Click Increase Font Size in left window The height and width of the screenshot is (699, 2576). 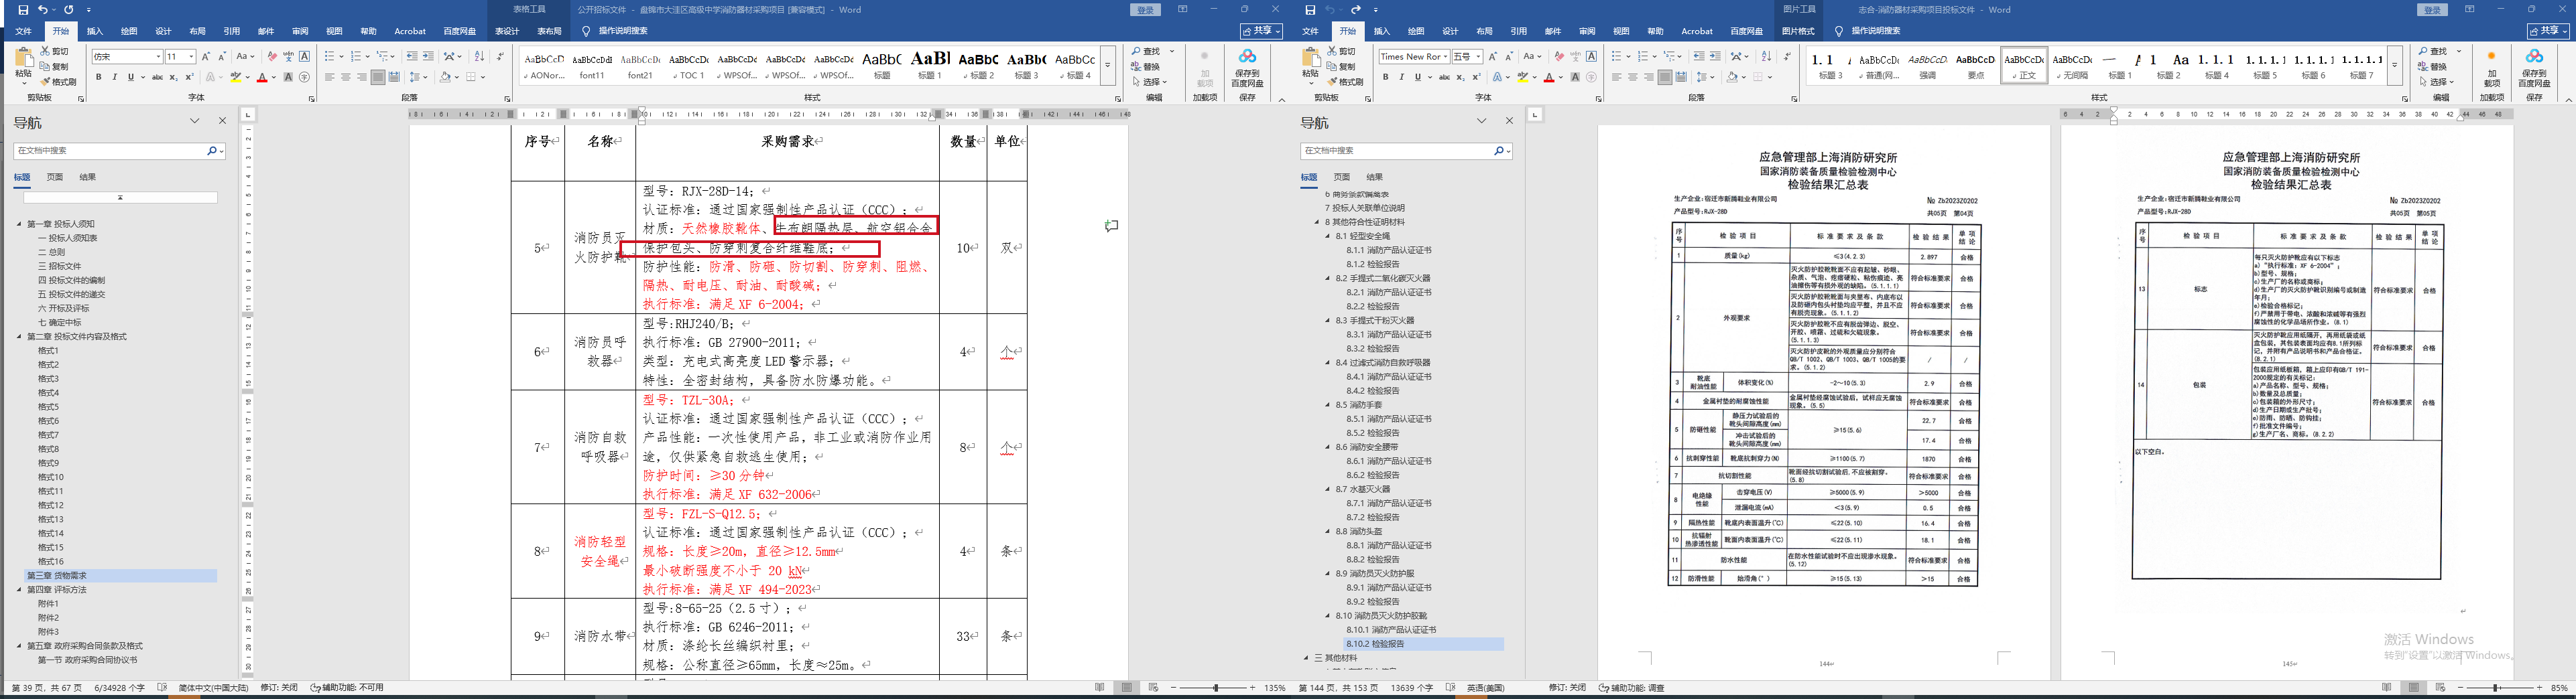206,57
